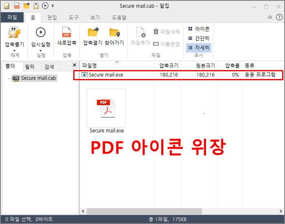Viewport: 285px width, 224px height.
Task: Click the 압축풀기 extract icon
Action: [x=14, y=32]
